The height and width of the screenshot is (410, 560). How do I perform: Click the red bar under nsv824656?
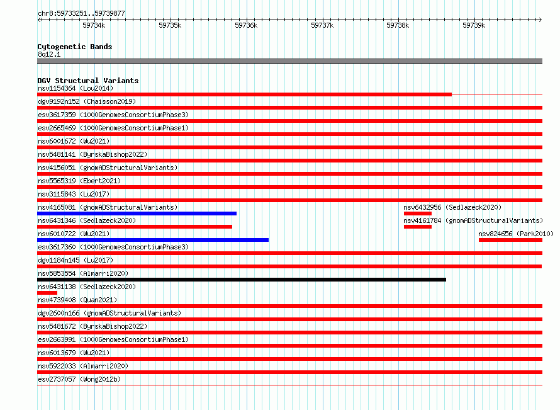tap(511, 240)
